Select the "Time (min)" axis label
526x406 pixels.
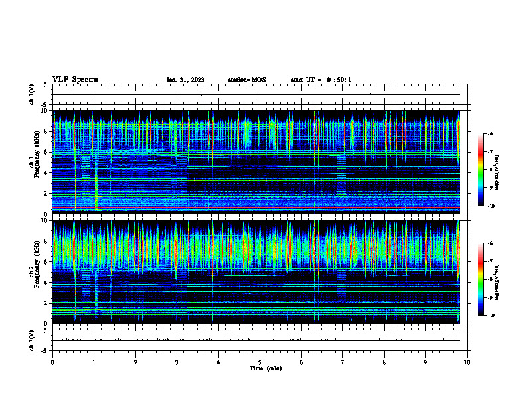(x=266, y=368)
